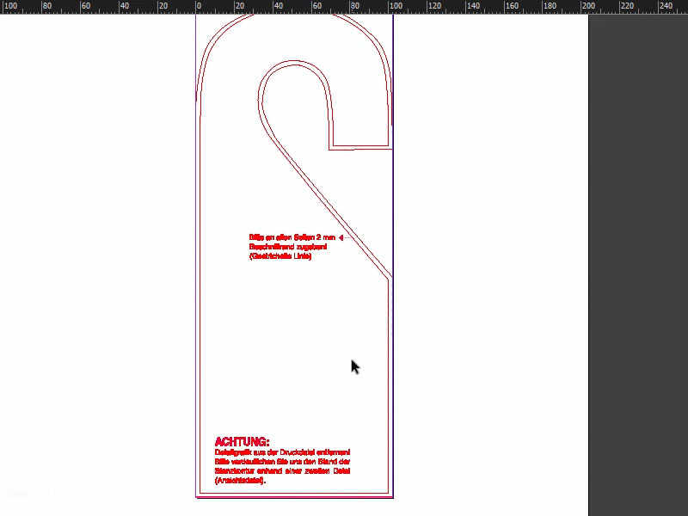Viewport: 688px width, 516px height.
Task: Click the 0 origin mark on the horizontal ruler
Action: [x=199, y=6]
